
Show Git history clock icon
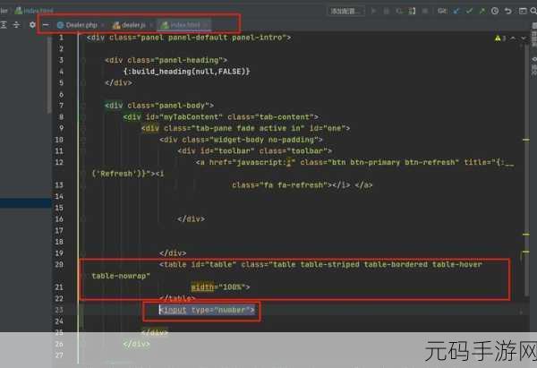point(495,11)
